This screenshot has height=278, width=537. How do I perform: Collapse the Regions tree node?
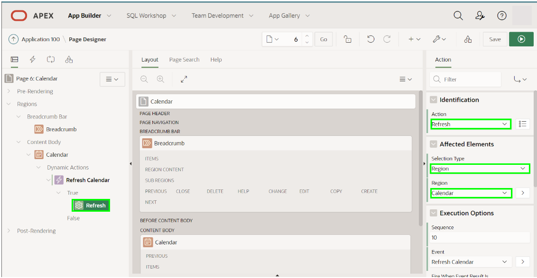9,104
